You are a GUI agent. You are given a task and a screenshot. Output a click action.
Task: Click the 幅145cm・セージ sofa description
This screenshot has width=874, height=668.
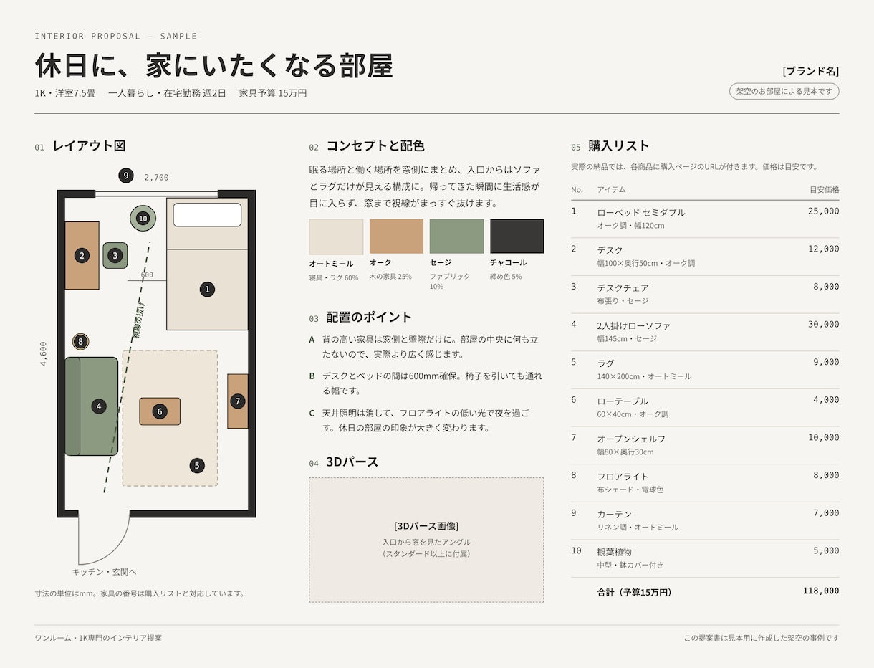pyautogui.click(x=627, y=338)
